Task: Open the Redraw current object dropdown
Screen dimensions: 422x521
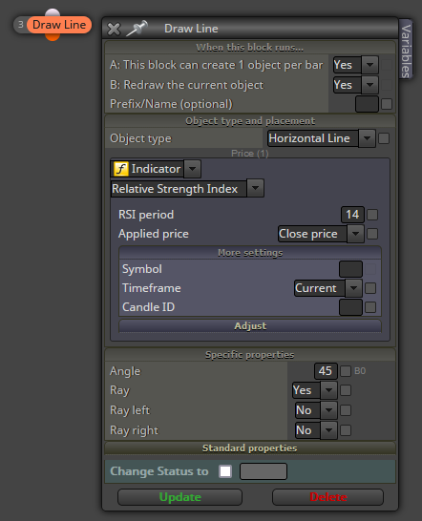Action: coord(356,85)
